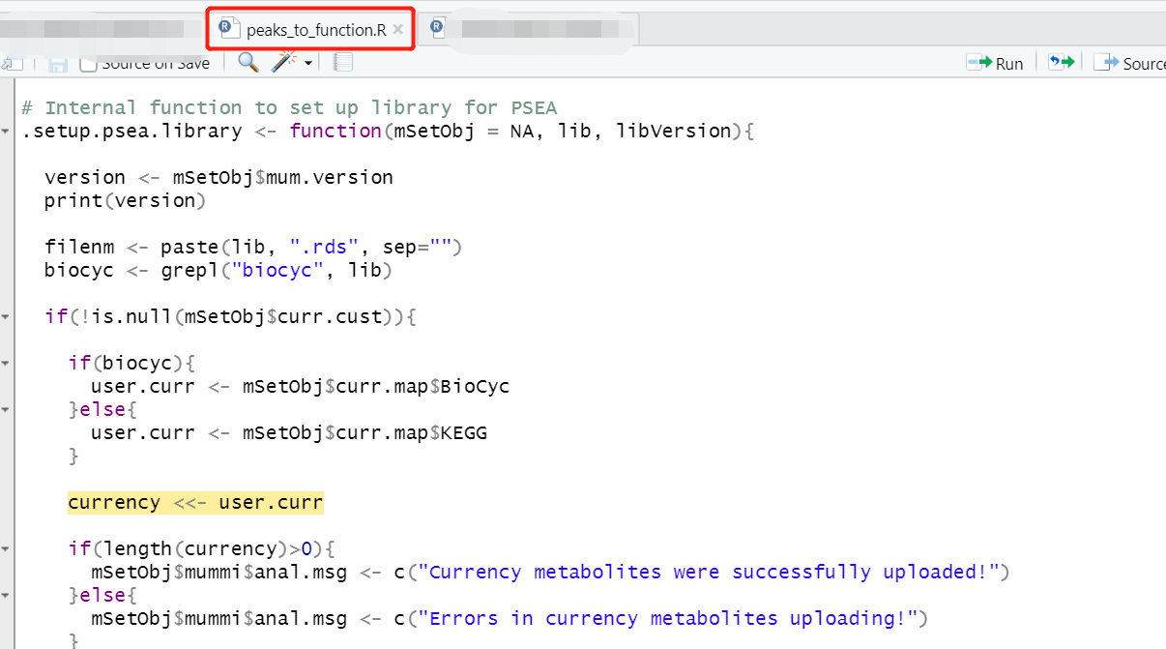Image resolution: width=1166 pixels, height=649 pixels.
Task: Click the filenm <- paste line
Action: 253,247
